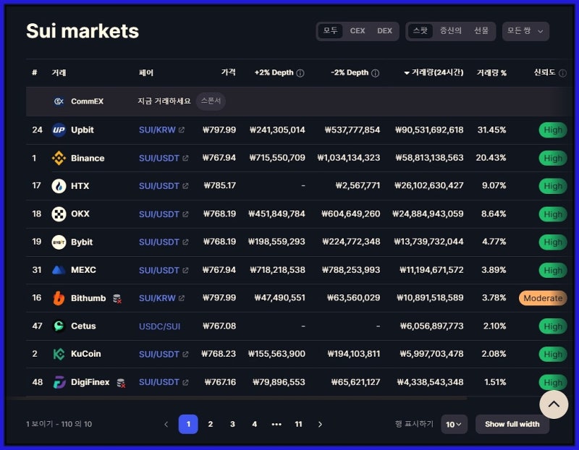Click external link icon on KuCoin SUI/USDT
This screenshot has width=579, height=450.
click(x=185, y=354)
